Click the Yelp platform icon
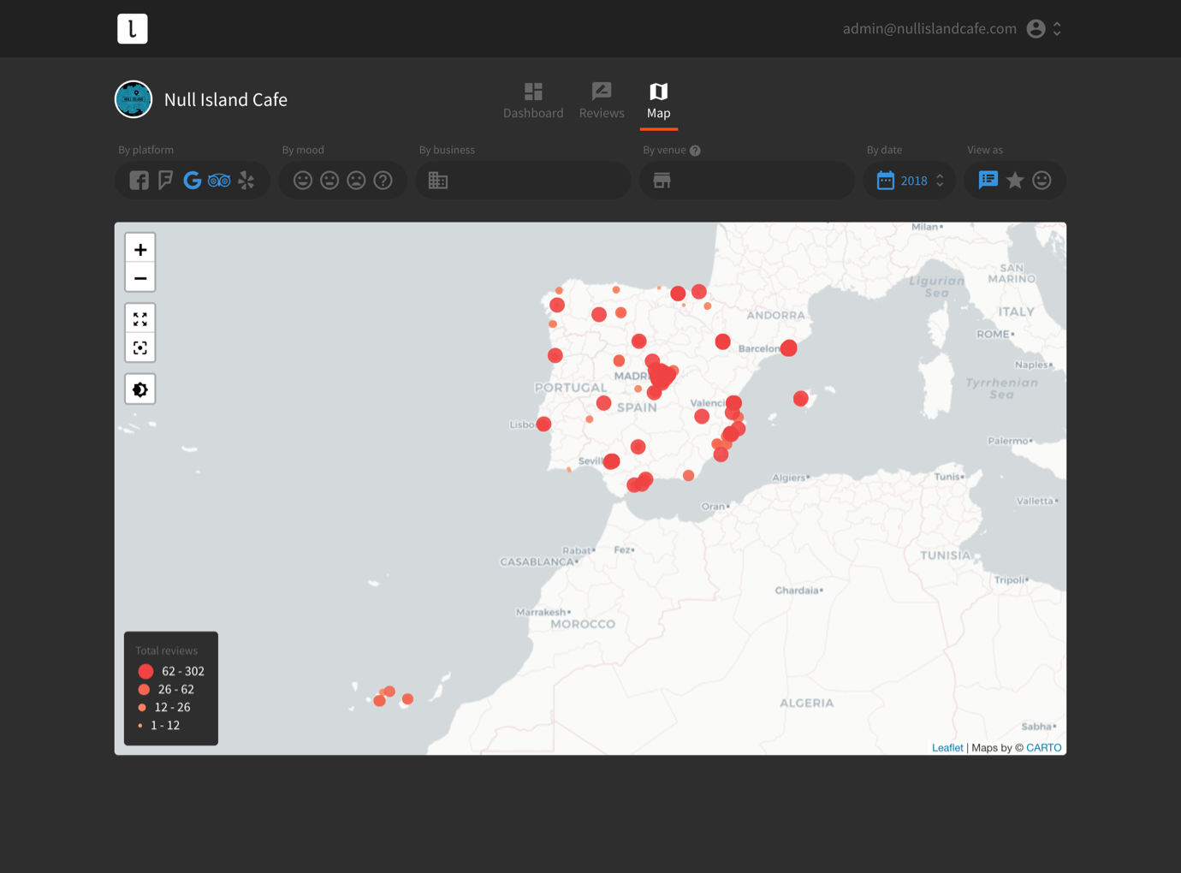This screenshot has height=873, width=1181. click(246, 181)
